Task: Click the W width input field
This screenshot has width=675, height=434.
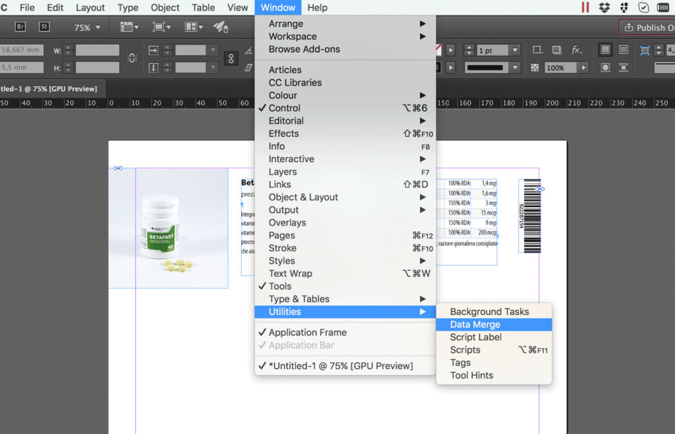Action: click(98, 50)
